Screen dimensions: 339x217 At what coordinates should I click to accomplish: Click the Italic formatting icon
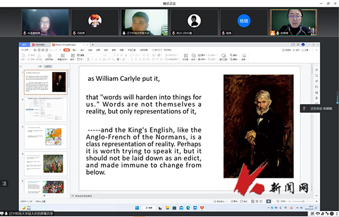point(92,59)
